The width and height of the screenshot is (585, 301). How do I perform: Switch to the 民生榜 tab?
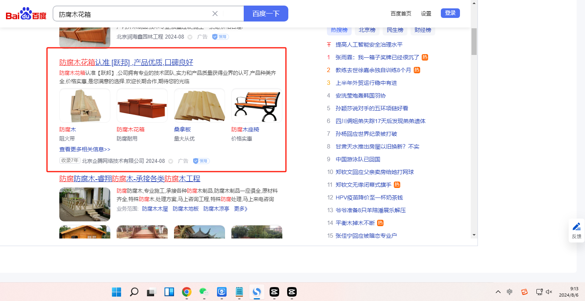point(395,30)
